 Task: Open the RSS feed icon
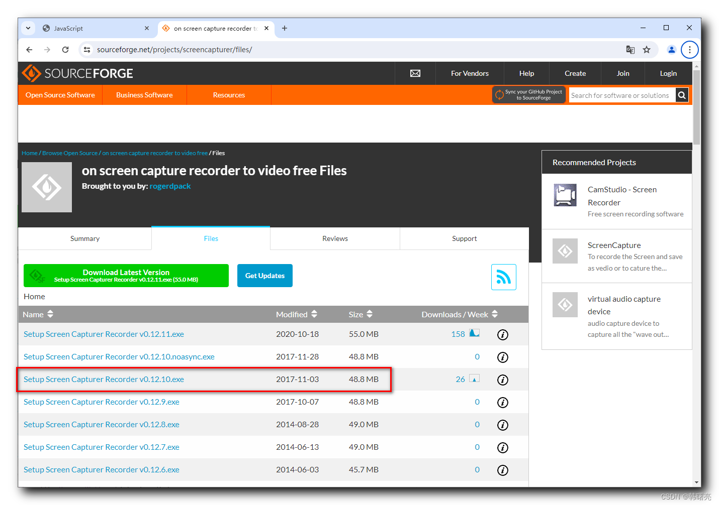click(x=504, y=277)
